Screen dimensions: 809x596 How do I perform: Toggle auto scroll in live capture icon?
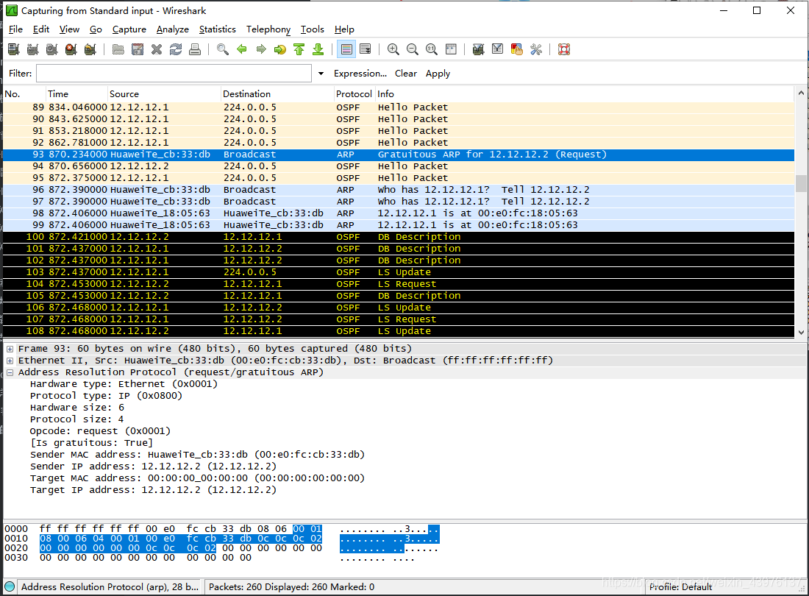point(366,49)
